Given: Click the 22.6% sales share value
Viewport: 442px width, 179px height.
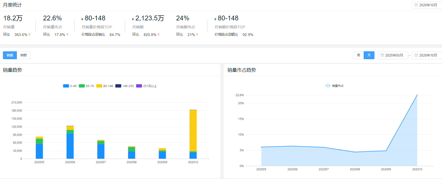Looking at the screenshot, I should 52,18.
